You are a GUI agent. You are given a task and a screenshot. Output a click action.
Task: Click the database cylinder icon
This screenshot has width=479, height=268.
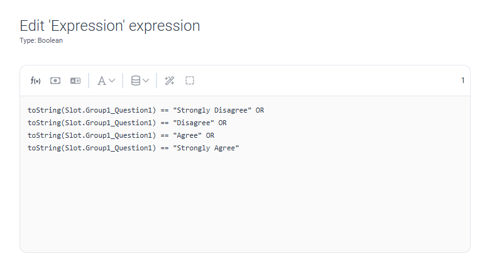point(135,81)
